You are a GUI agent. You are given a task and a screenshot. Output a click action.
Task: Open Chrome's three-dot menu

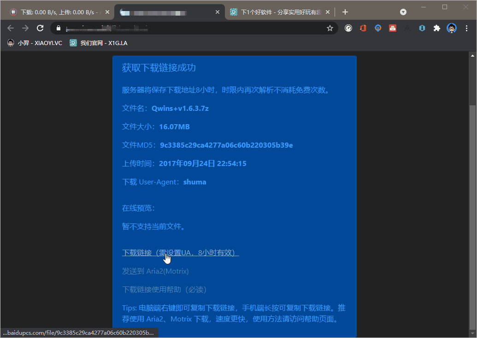click(x=466, y=28)
